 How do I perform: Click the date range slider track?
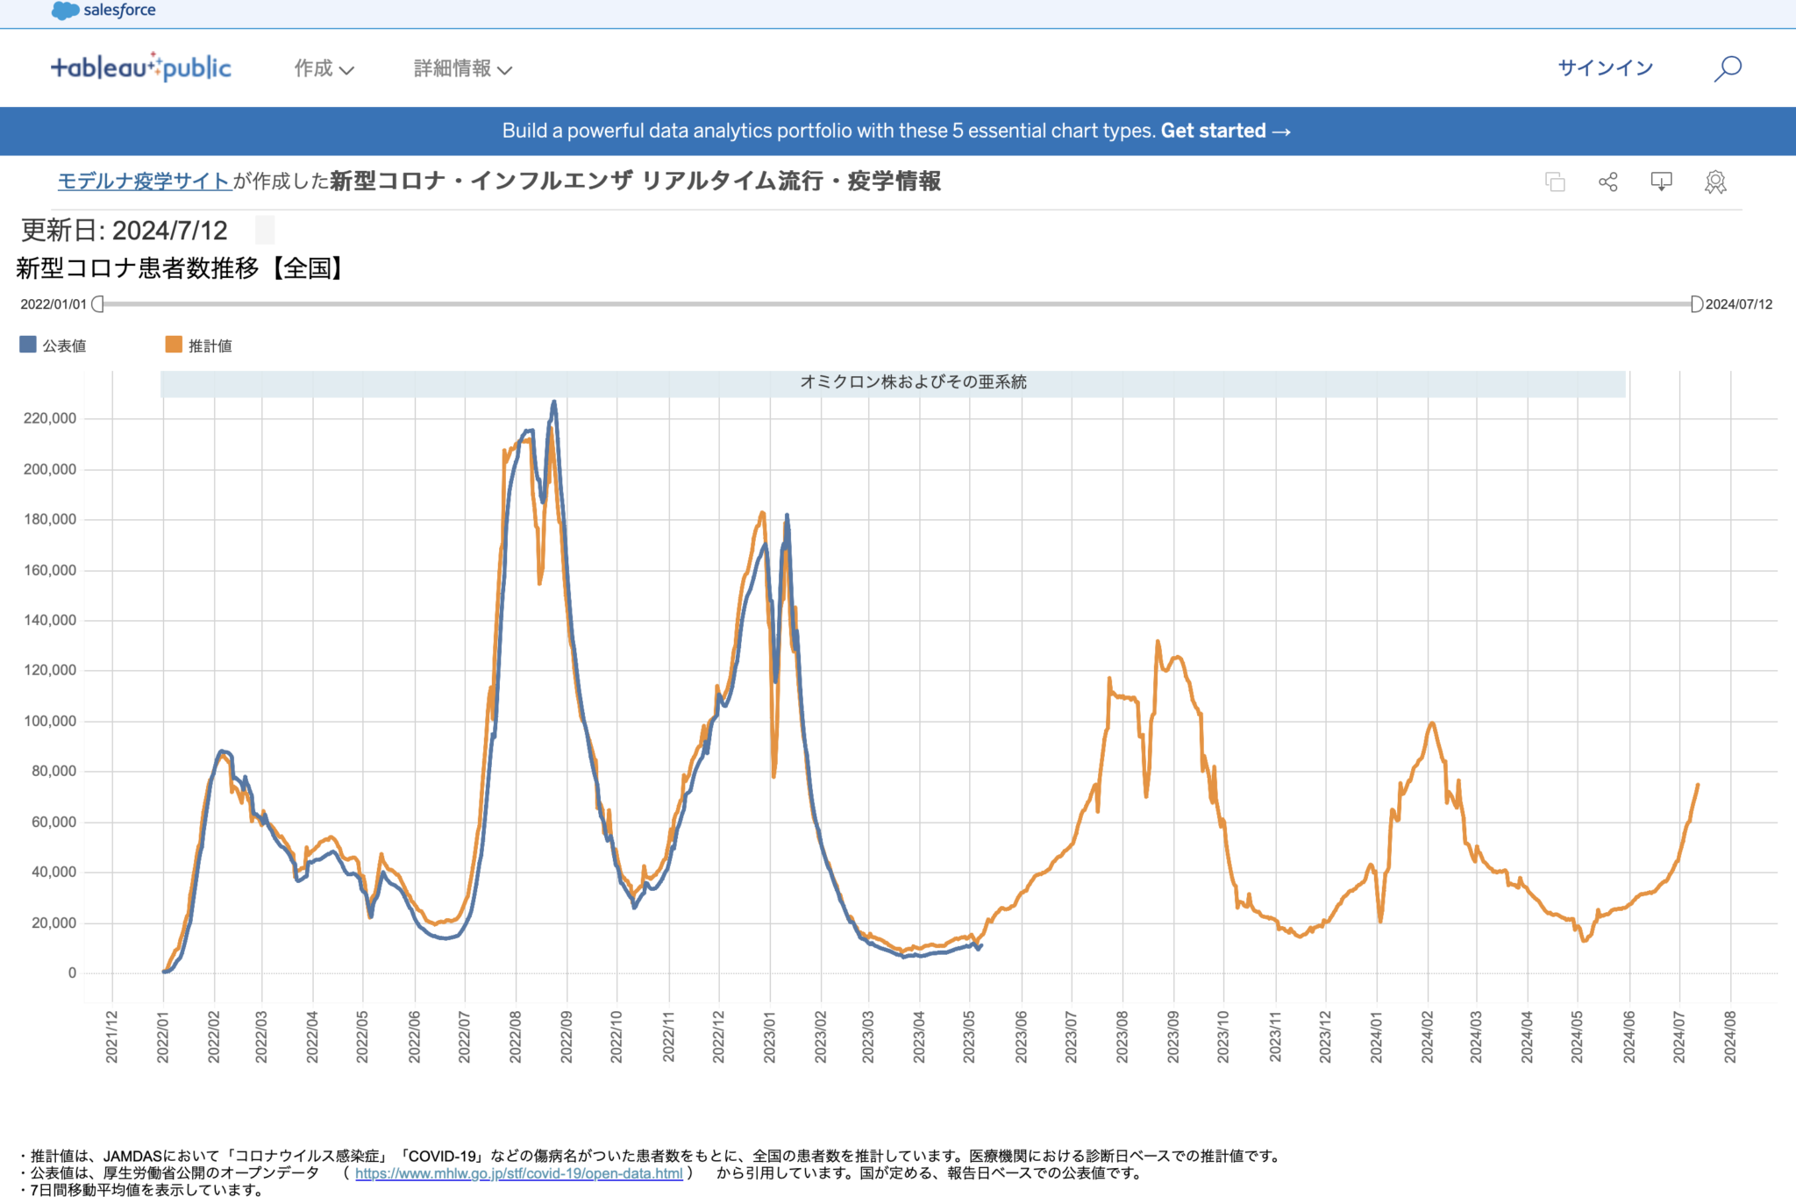click(x=897, y=303)
